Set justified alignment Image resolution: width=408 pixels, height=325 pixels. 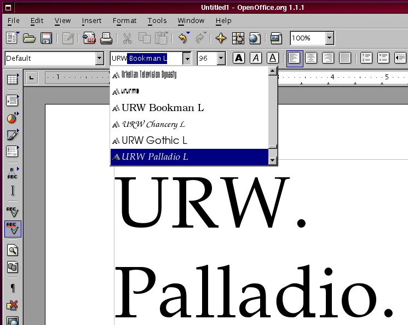point(345,57)
